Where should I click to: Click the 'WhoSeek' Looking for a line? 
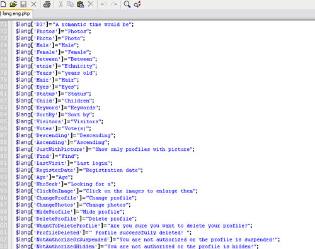(x=66, y=184)
